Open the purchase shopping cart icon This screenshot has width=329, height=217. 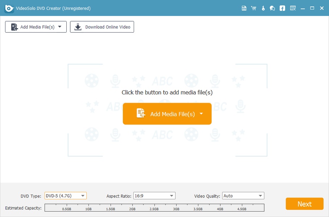tap(254, 8)
